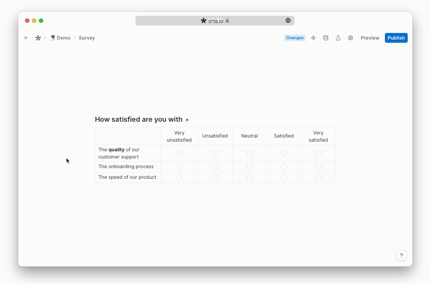Open the workspace asterisk home icon
The height and width of the screenshot is (284, 430).
click(x=38, y=38)
